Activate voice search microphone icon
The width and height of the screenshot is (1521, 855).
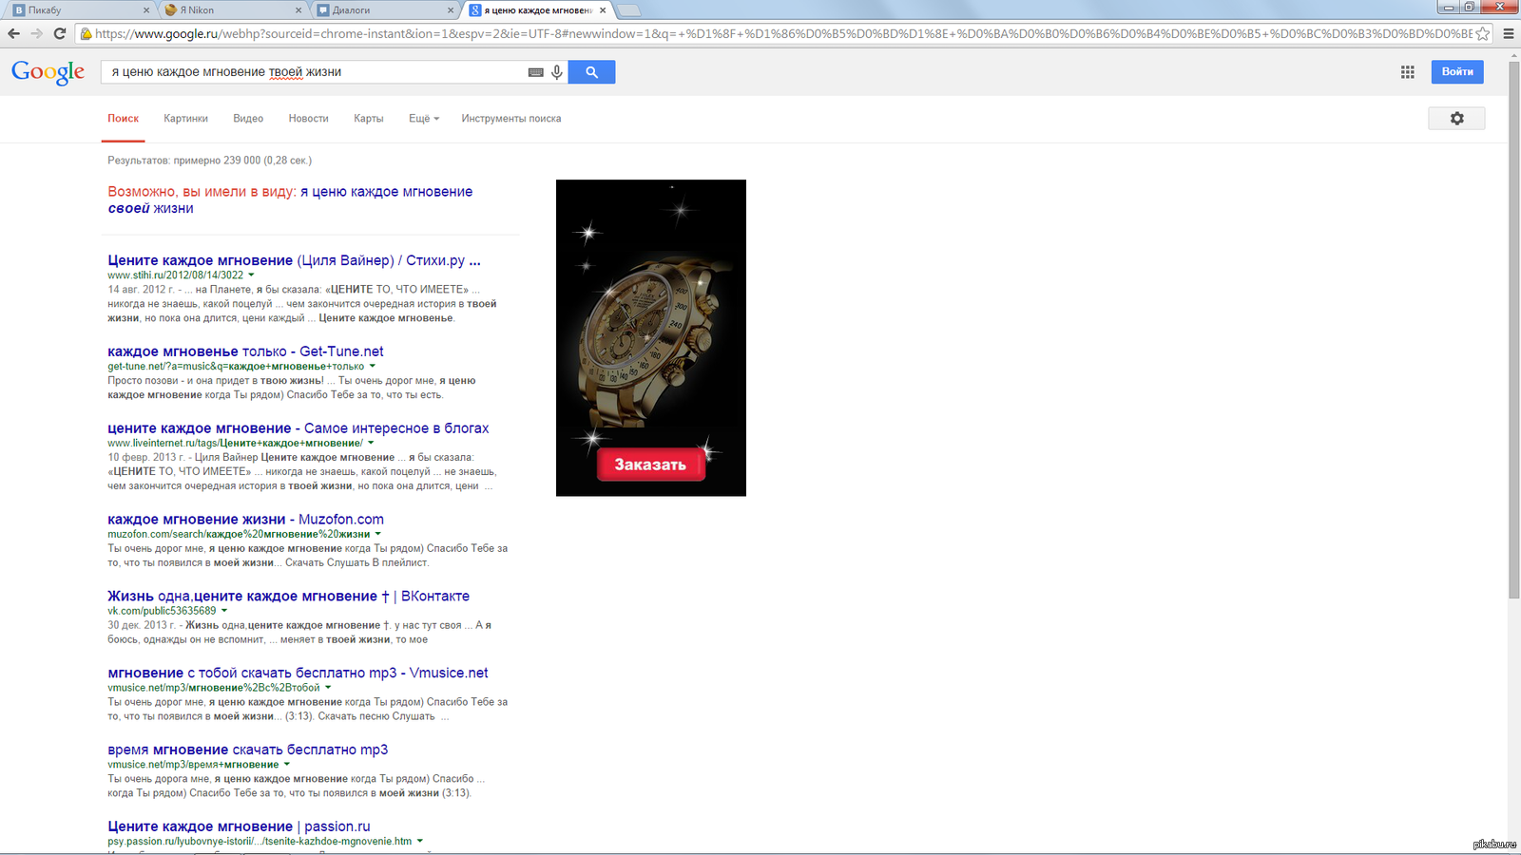557,72
